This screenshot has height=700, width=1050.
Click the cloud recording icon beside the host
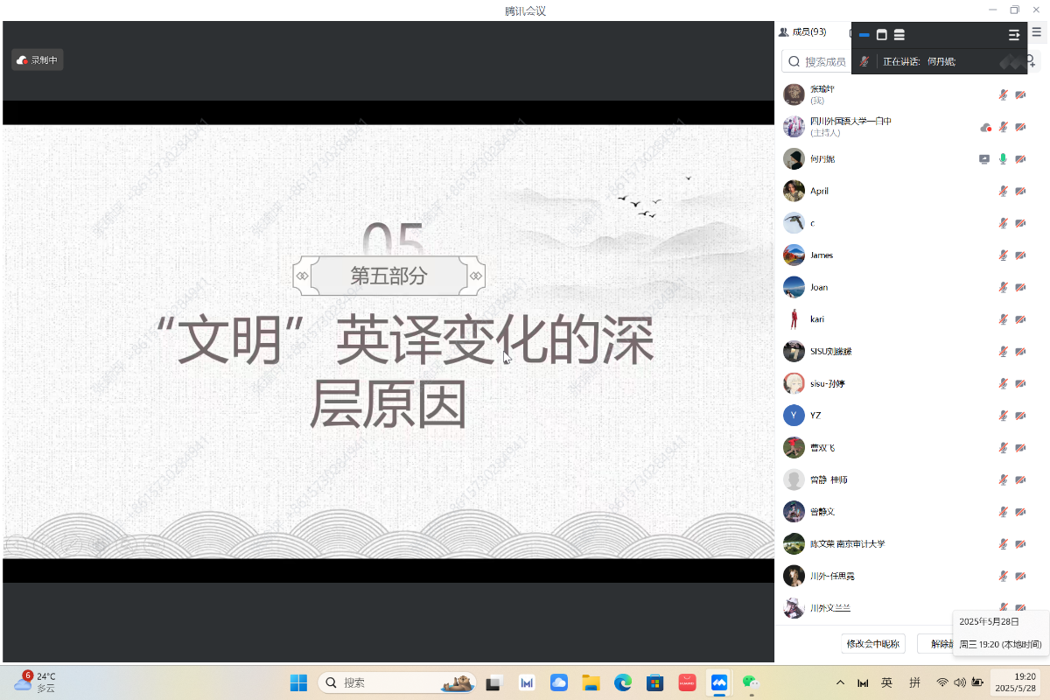coord(985,127)
